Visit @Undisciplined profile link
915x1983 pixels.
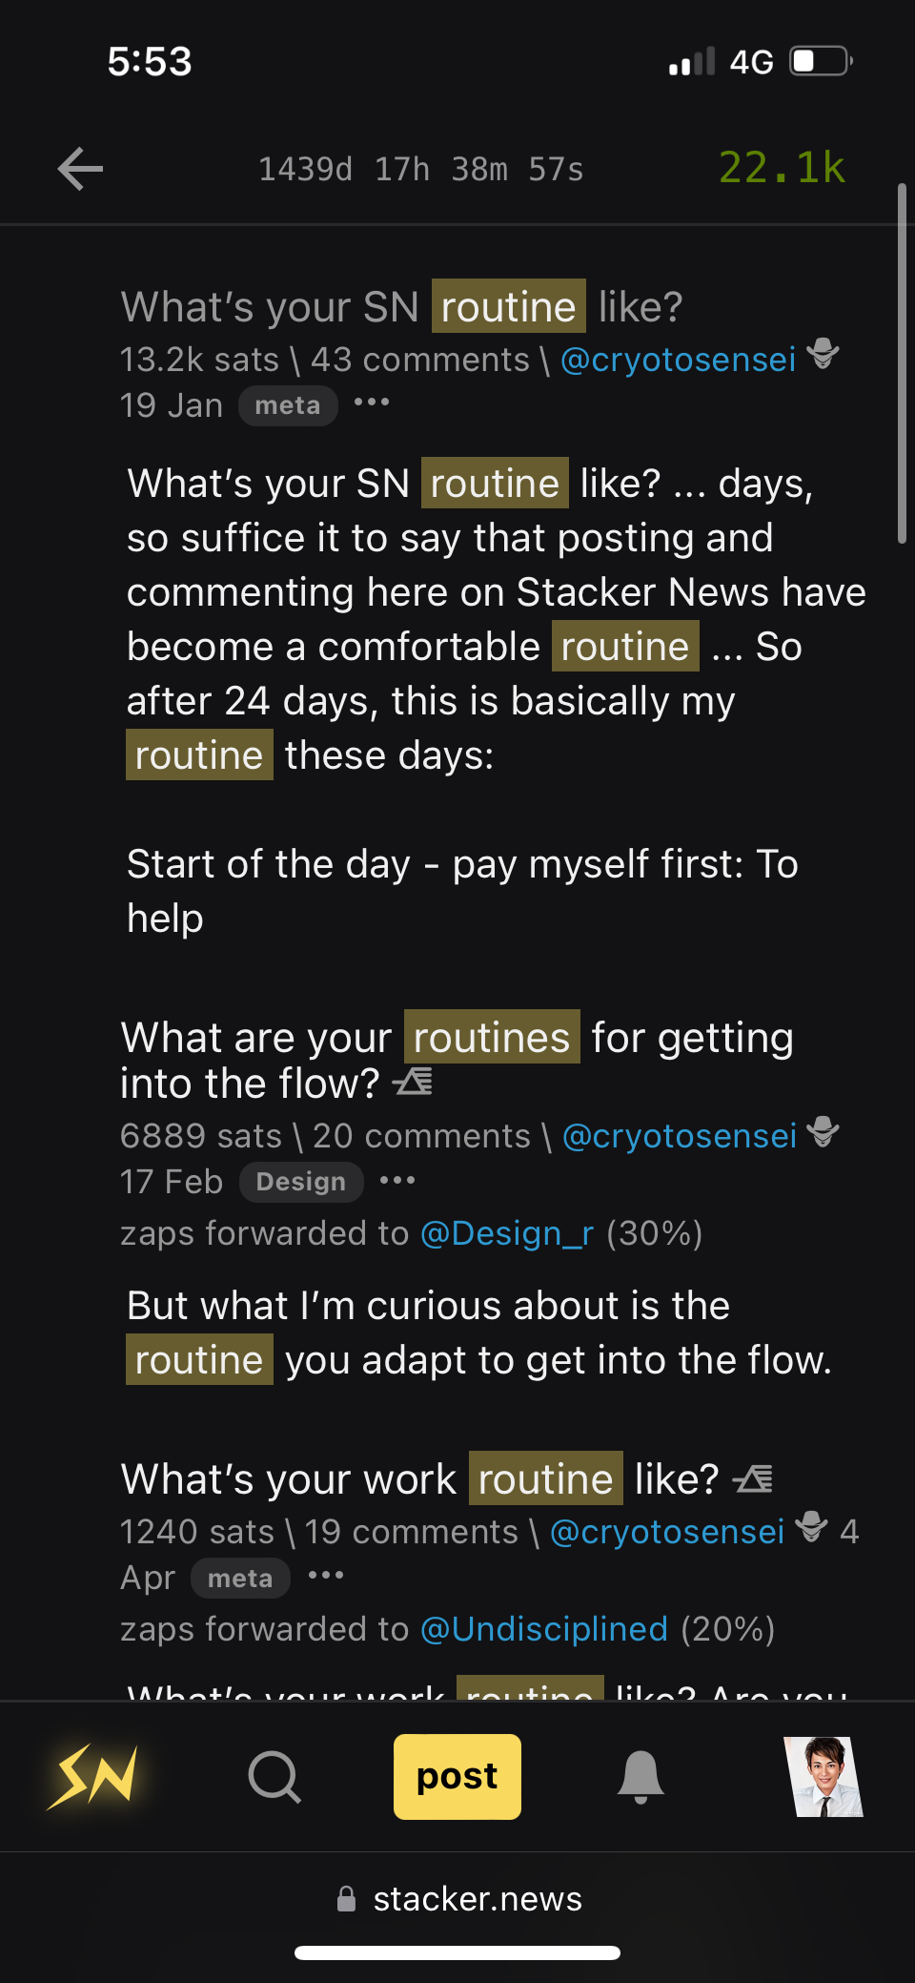544,1629
